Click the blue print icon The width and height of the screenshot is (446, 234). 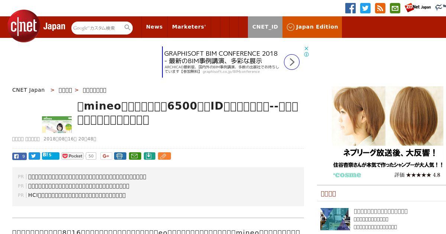pyautogui.click(x=120, y=156)
